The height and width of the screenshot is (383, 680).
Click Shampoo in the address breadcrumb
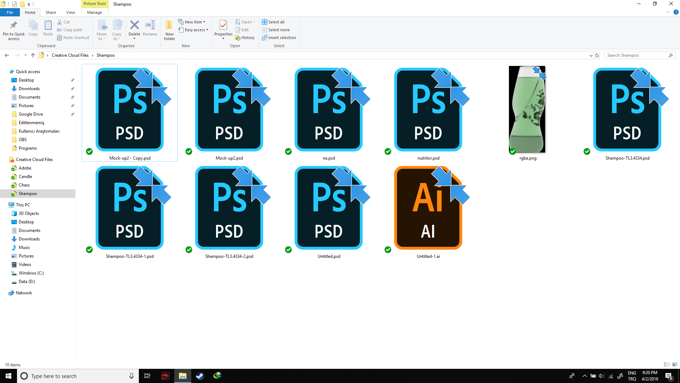coord(106,55)
